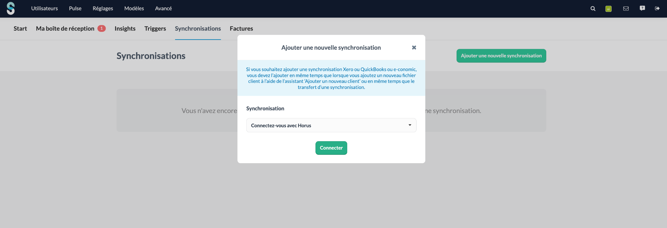Open the Réglages menu
This screenshot has width=667, height=228.
[x=103, y=9]
